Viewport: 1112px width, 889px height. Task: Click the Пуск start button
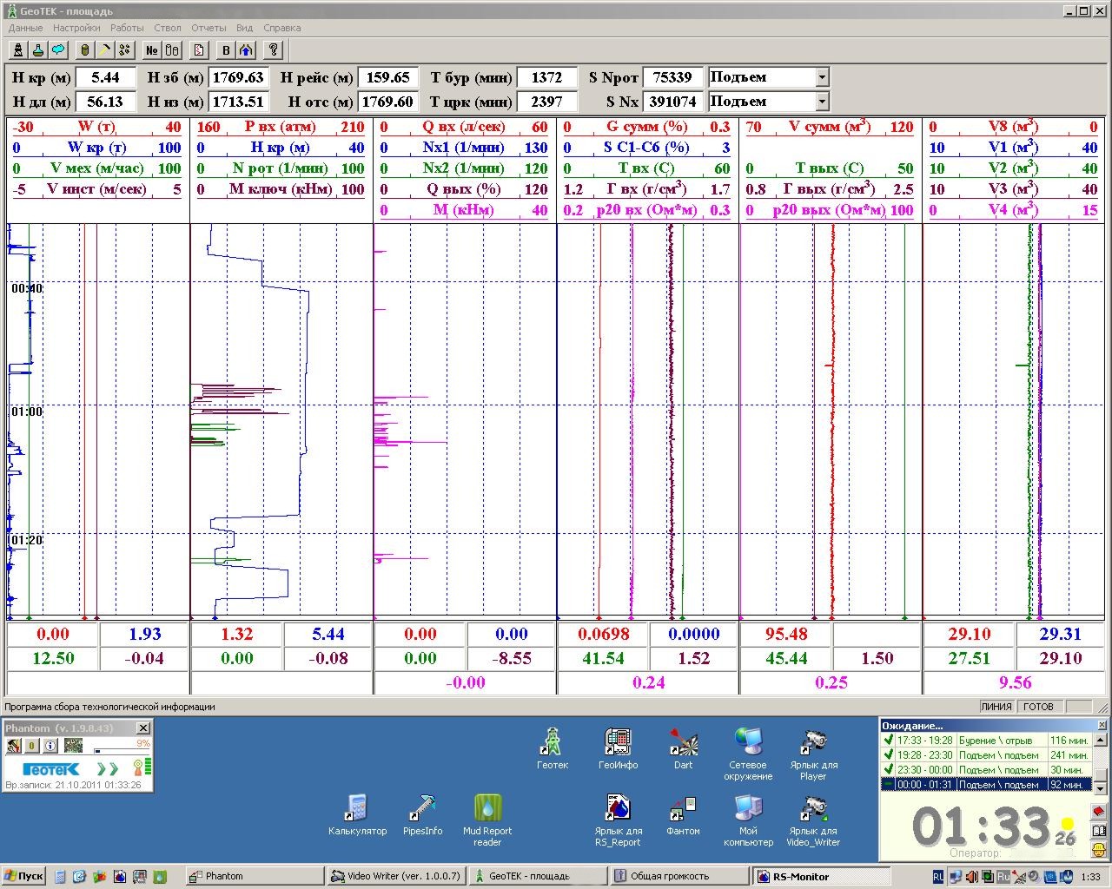point(23,876)
